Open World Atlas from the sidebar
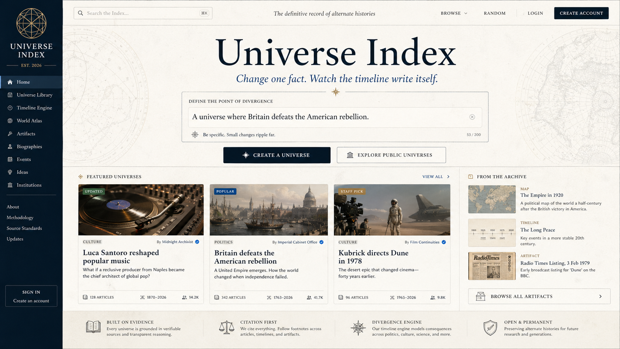 point(29,121)
